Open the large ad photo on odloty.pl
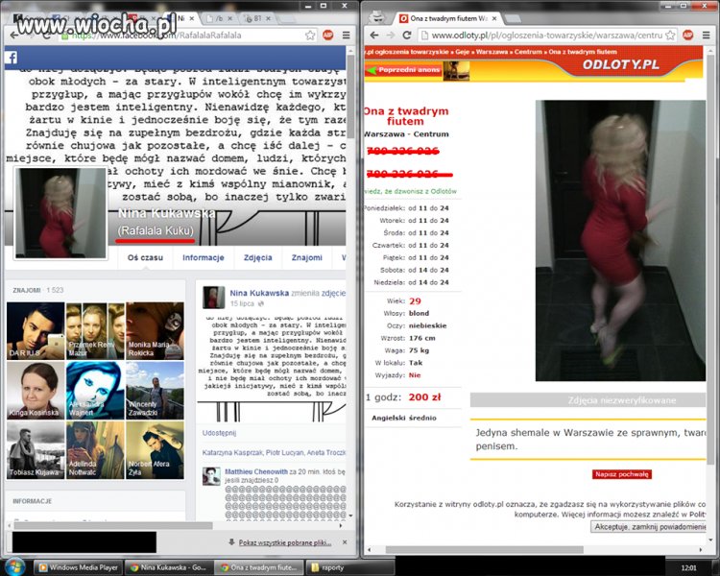The height and width of the screenshot is (576, 720). click(620, 240)
